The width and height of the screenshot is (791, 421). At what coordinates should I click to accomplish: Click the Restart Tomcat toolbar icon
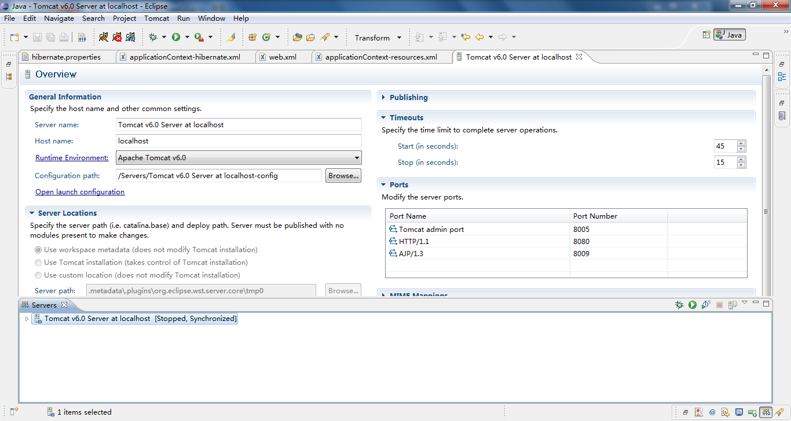[x=130, y=37]
